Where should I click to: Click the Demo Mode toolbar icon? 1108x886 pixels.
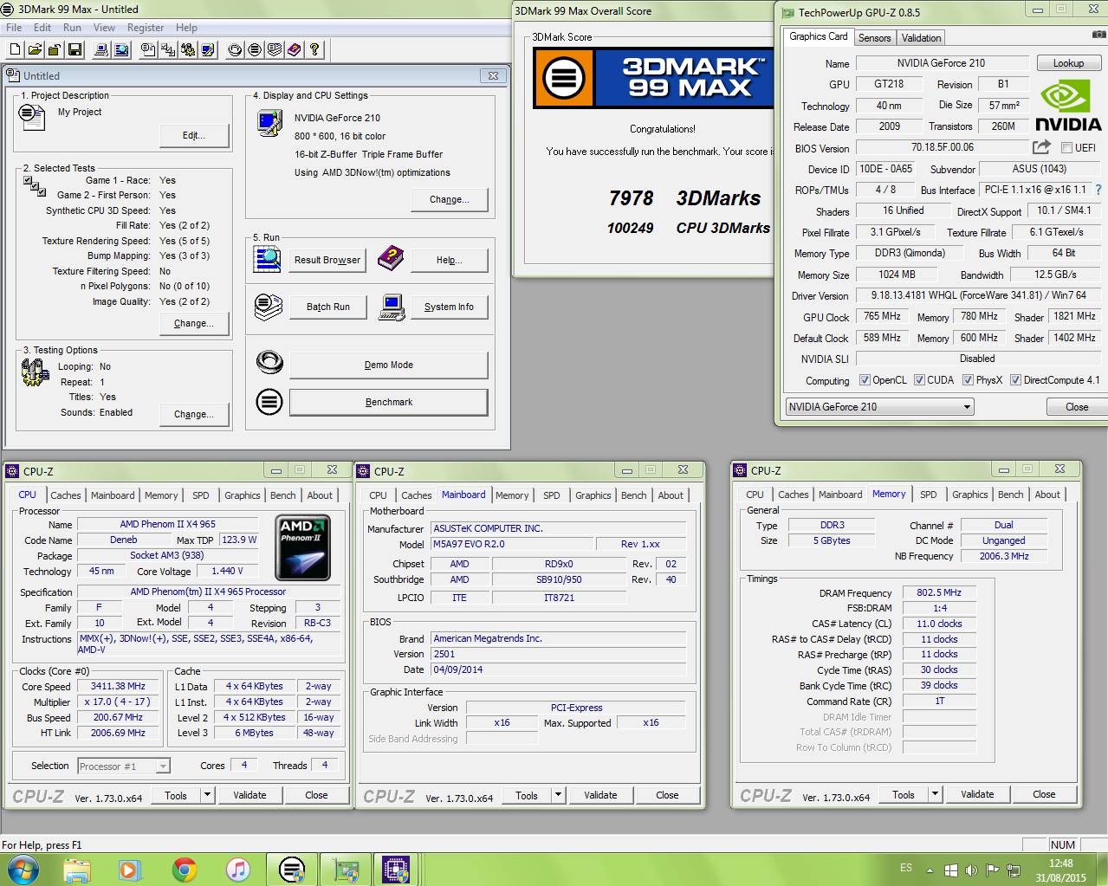[235, 50]
